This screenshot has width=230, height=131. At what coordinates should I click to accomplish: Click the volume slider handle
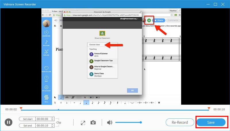[x=141, y=122]
